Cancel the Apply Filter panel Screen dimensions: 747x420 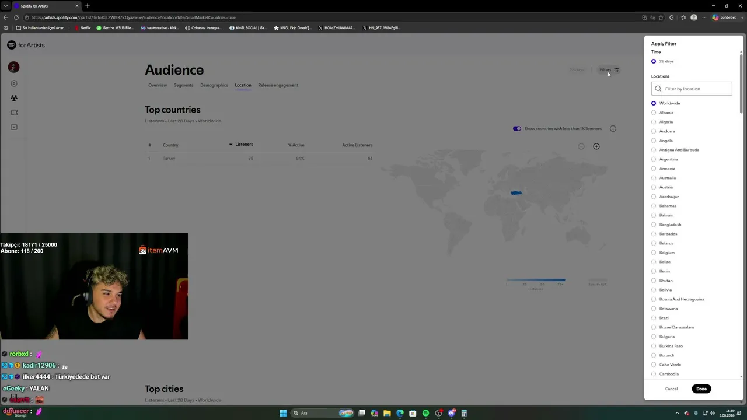point(672,388)
